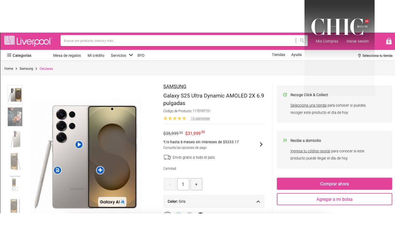
Task: Play the product video hotspot
Action: click(79, 145)
